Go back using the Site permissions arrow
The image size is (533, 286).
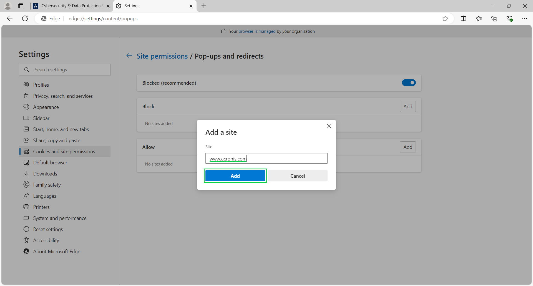tap(129, 56)
